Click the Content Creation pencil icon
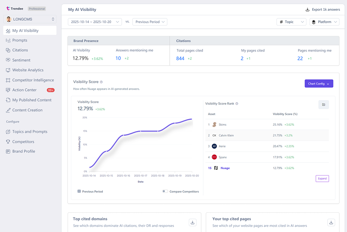The height and width of the screenshot is (232, 347). click(8, 110)
